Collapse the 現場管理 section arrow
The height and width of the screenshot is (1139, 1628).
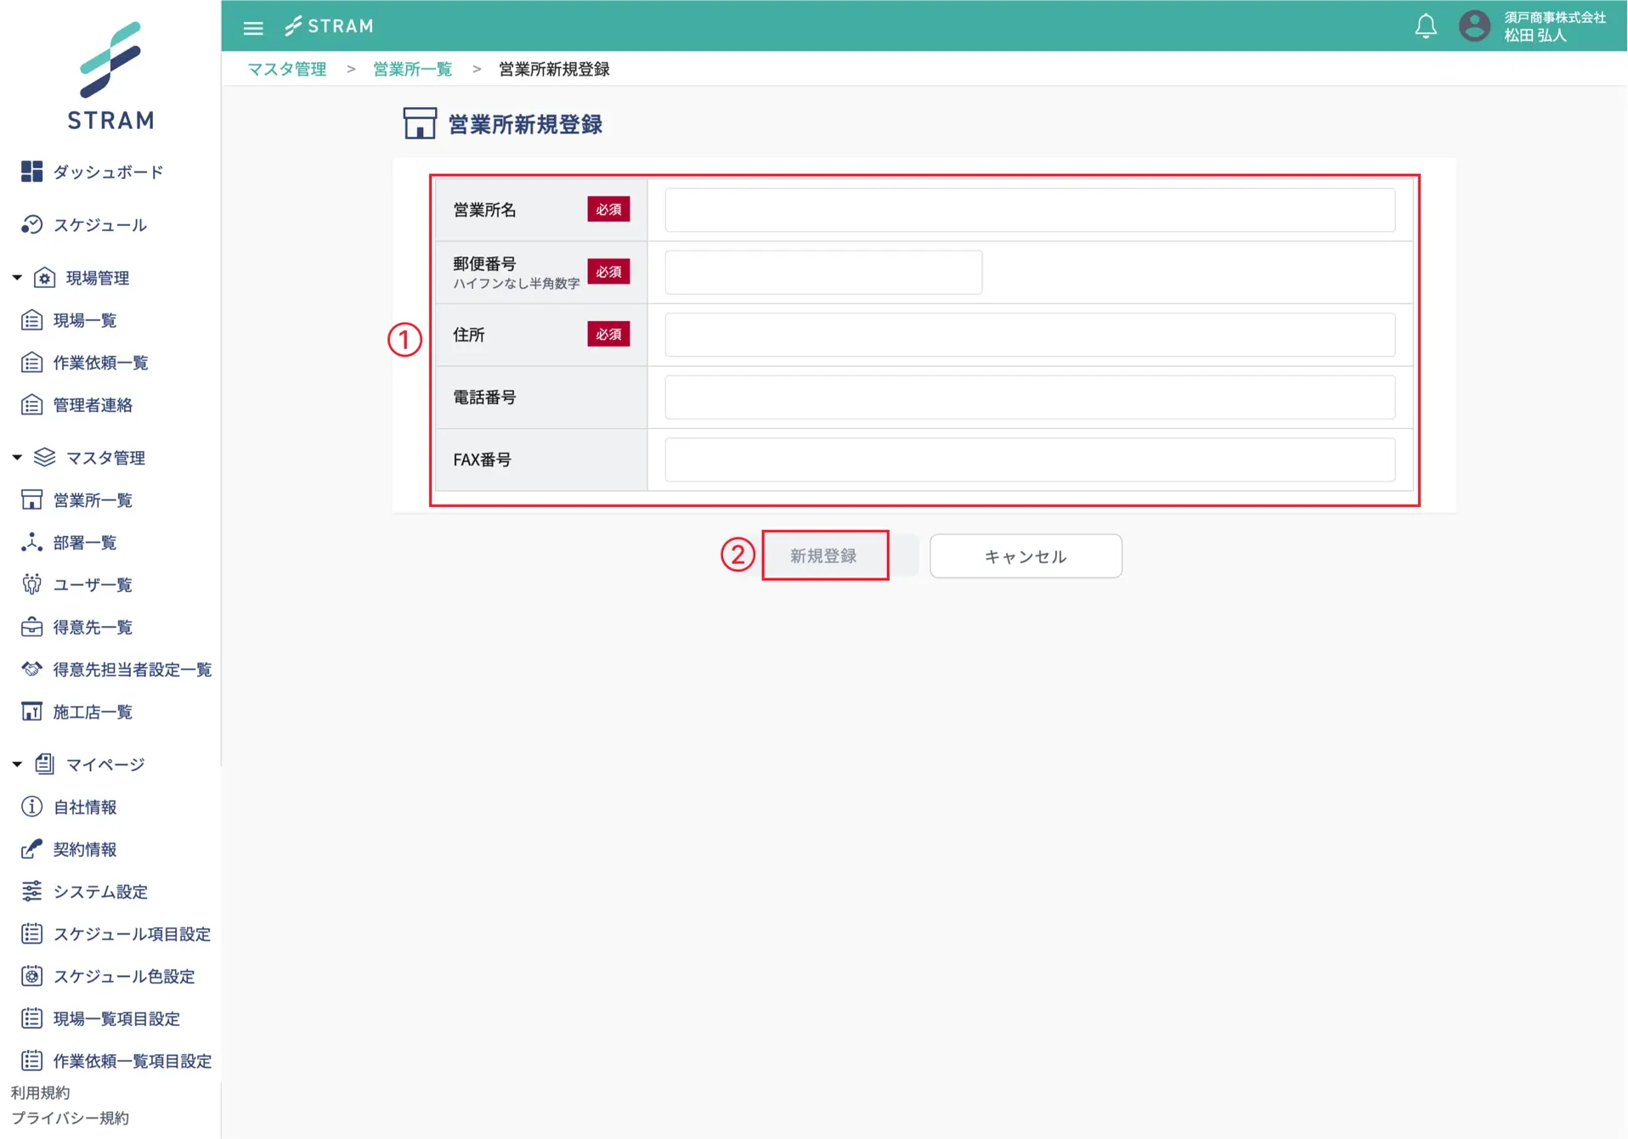pyautogui.click(x=17, y=278)
